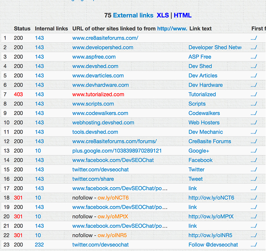Click the Codewalkers link text
Viewport: 266px width, 251px height.
(204, 113)
